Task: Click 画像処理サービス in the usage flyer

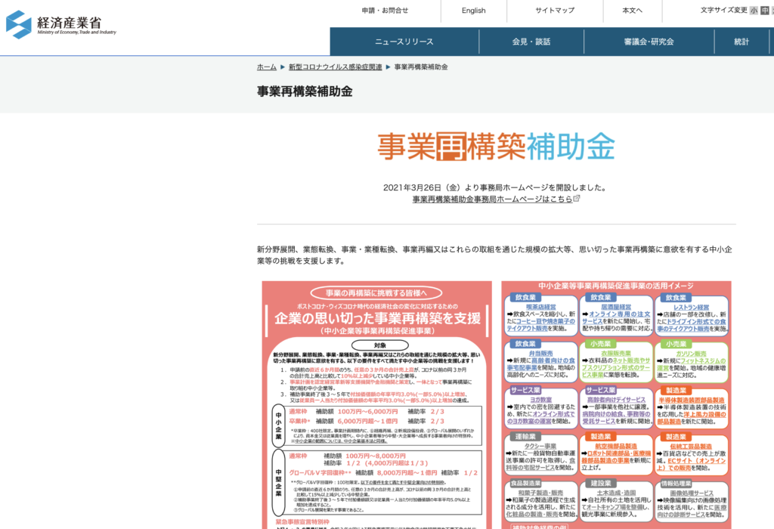Action: [691, 493]
